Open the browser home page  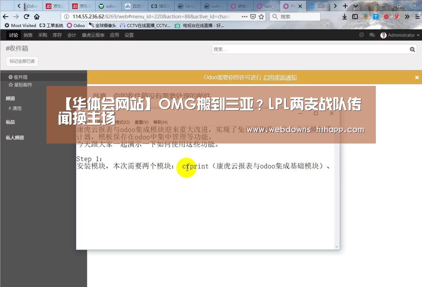(x=37, y=17)
